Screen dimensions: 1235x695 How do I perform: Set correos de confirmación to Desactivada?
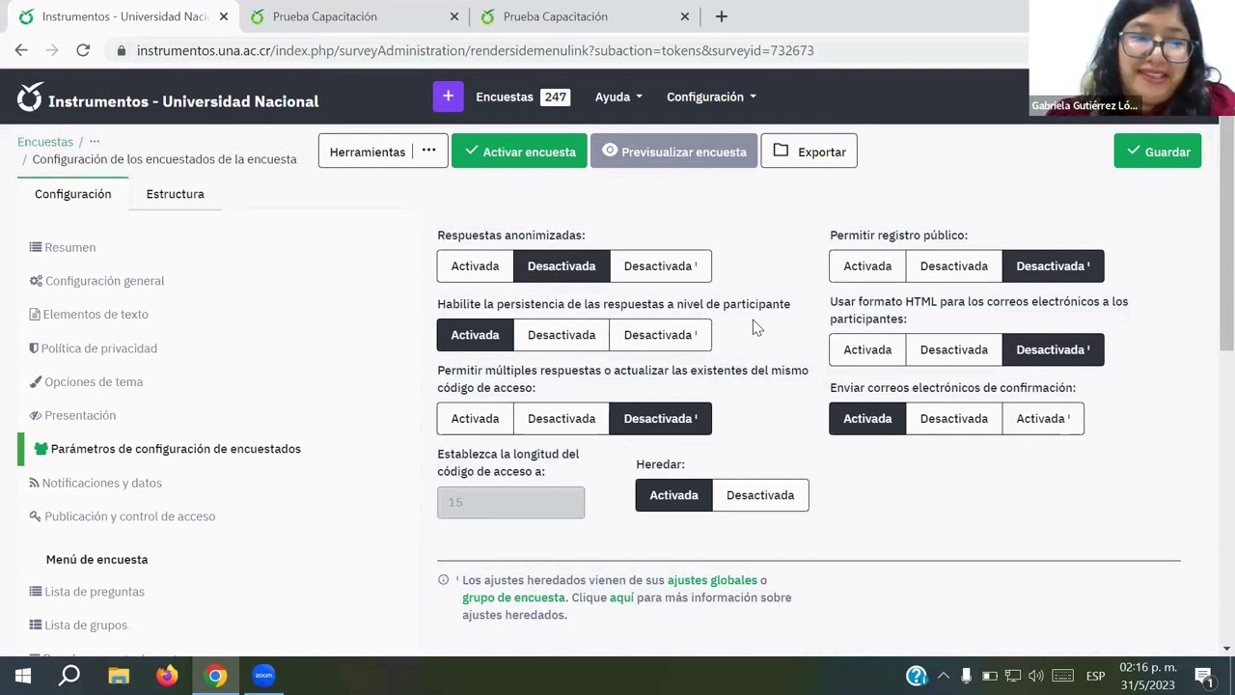point(953,419)
